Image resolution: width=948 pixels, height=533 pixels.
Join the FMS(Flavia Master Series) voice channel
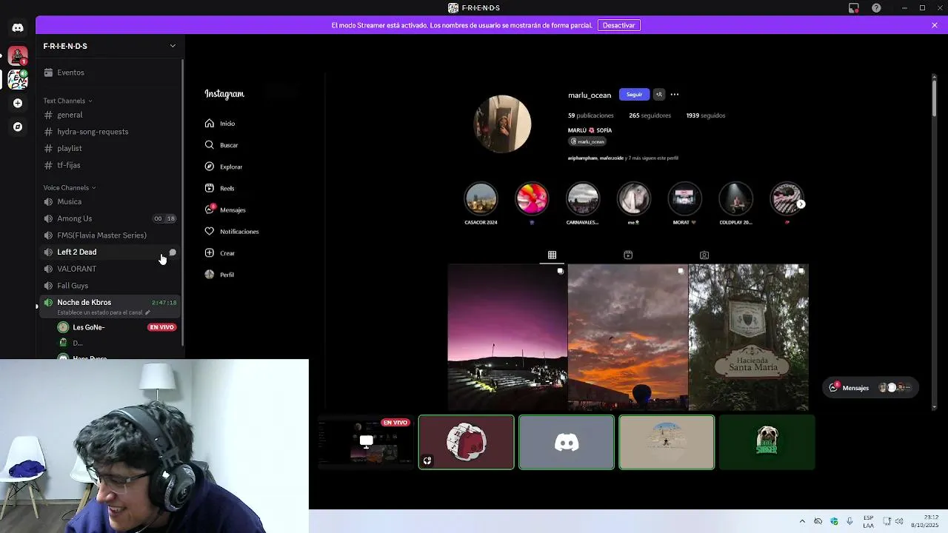click(110, 235)
